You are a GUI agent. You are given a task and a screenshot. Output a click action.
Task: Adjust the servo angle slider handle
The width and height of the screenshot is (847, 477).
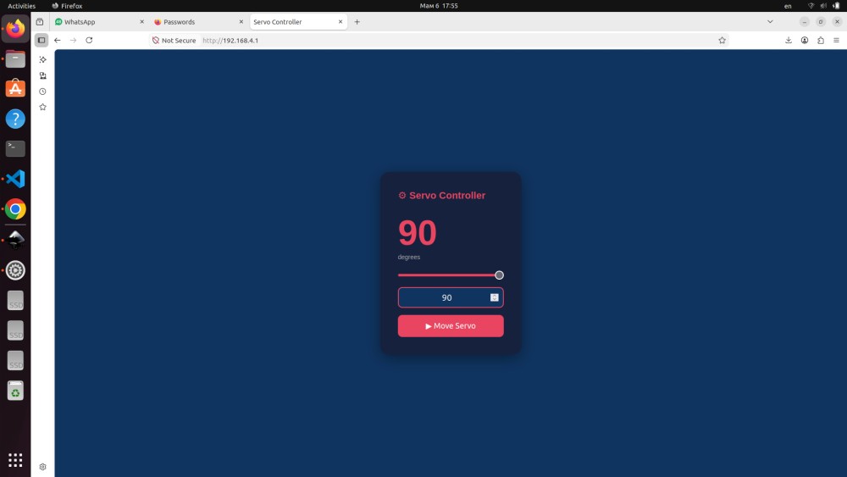499,275
